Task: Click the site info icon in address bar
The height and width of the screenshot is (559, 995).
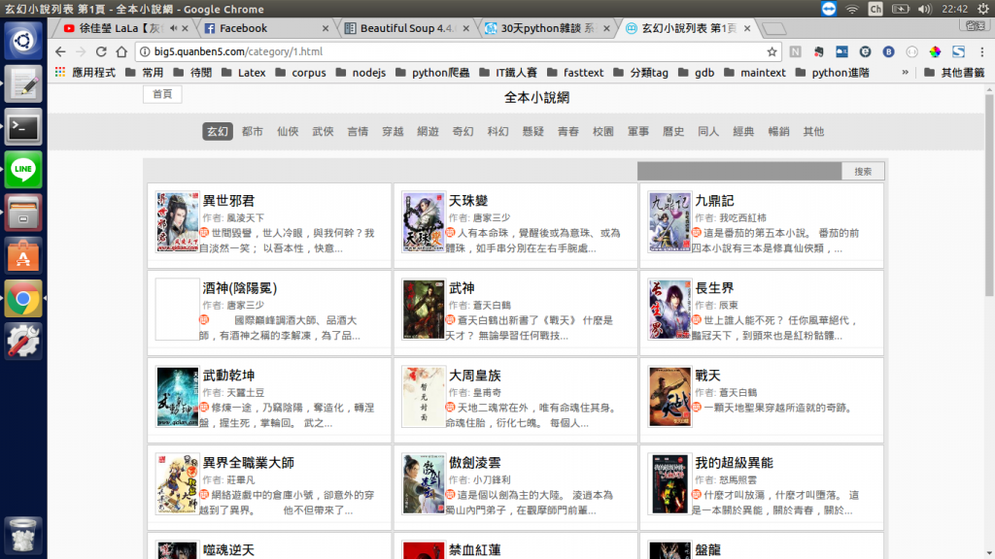Action: (x=145, y=52)
